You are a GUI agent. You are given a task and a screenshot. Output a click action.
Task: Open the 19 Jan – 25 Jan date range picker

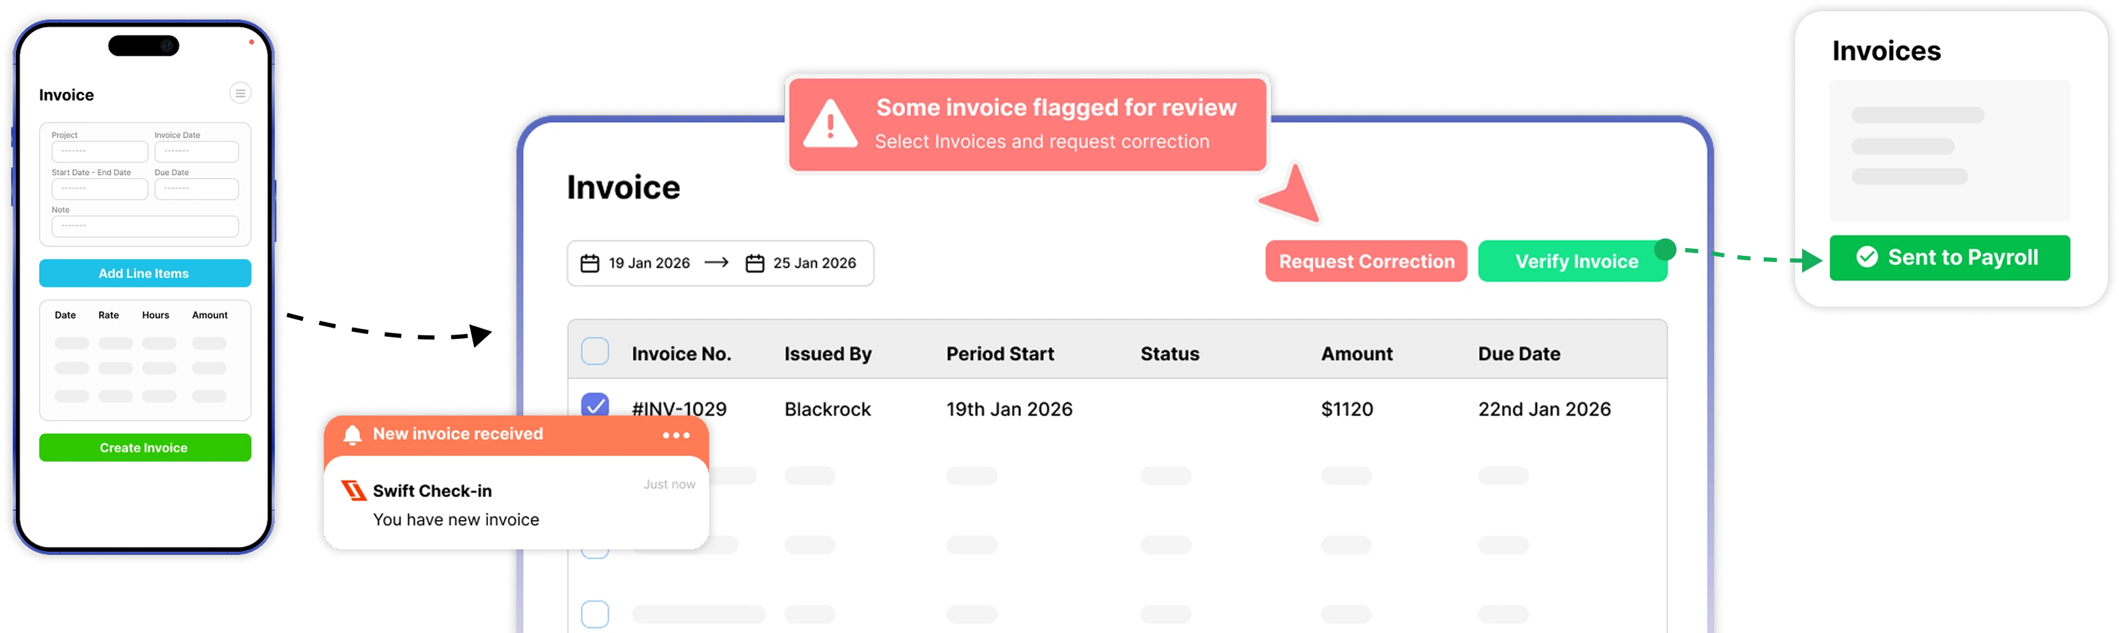(x=720, y=263)
